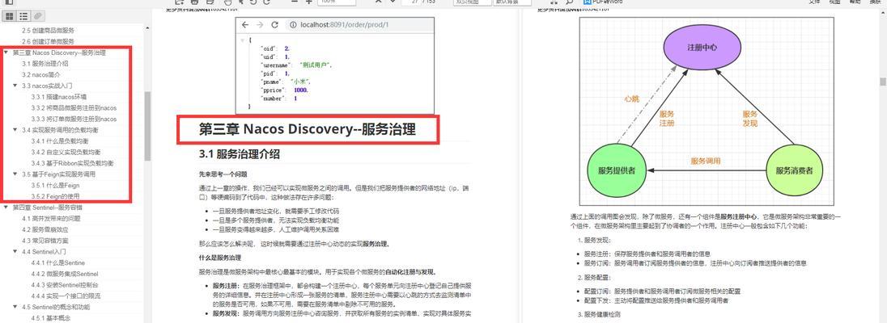The height and width of the screenshot is (323, 887).
Task: Select the hand pan tool
Action: pos(227,2)
